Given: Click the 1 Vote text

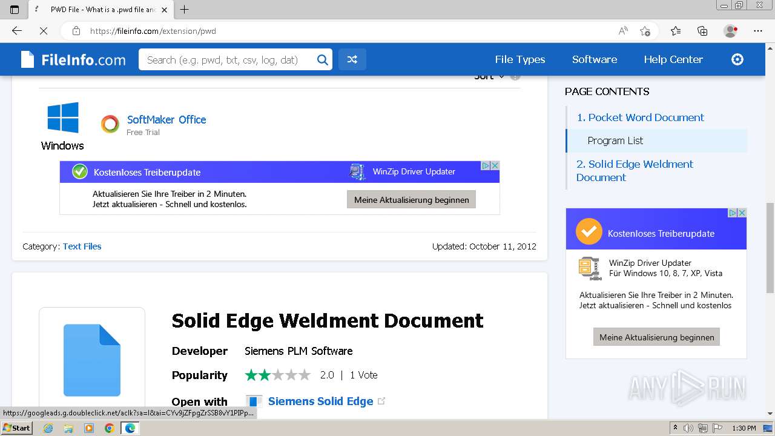Looking at the screenshot, I should [x=363, y=375].
